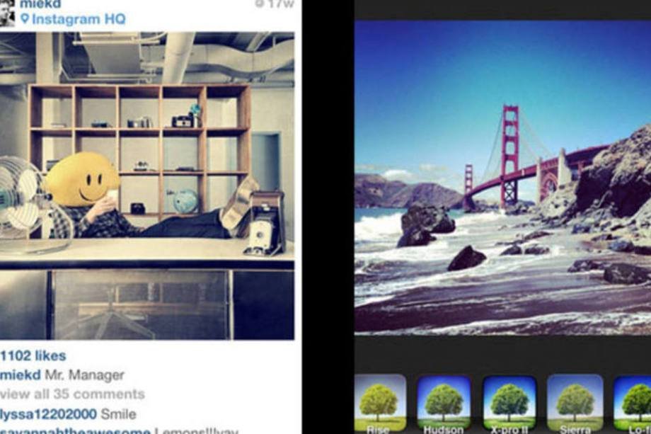651x434 pixels.
Task: Click the Mr. Manager caption text
Action: [85, 375]
